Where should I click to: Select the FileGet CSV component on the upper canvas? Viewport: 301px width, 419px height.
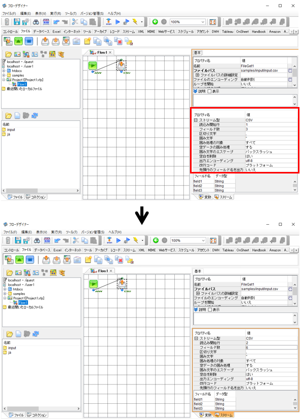coord(122,65)
